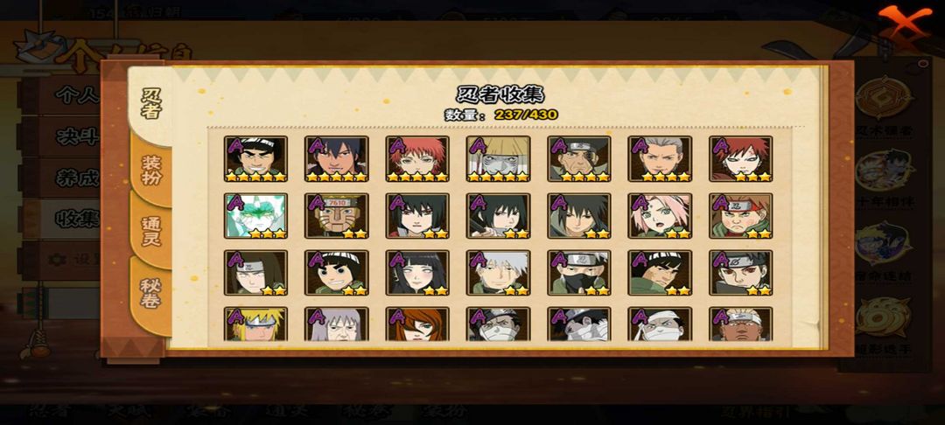Click the red-haired ninja with five stars
This screenshot has height=425, width=945.
point(417,158)
